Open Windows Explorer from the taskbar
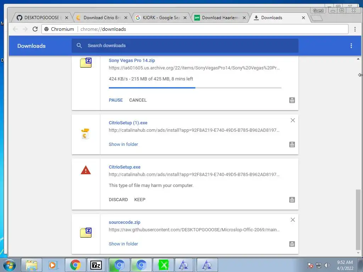This screenshot has height=272, width=363. 32,265
